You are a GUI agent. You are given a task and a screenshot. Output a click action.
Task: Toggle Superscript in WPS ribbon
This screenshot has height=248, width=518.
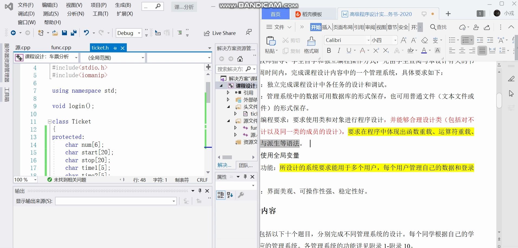click(376, 50)
